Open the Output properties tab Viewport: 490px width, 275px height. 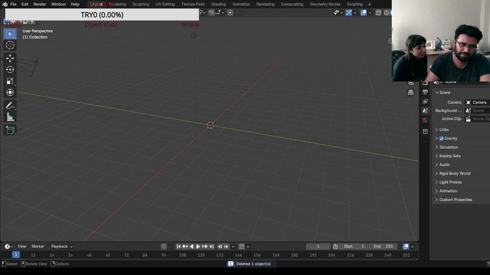pyautogui.click(x=425, y=92)
